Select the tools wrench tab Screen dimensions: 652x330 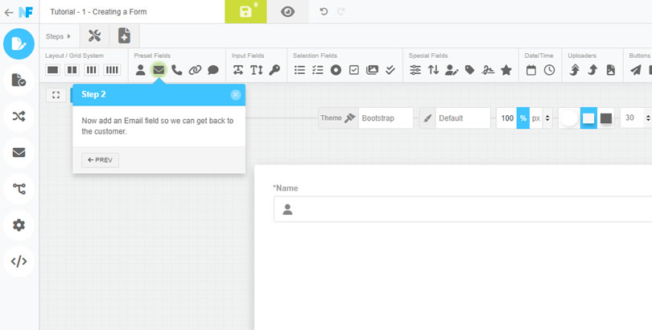click(94, 36)
